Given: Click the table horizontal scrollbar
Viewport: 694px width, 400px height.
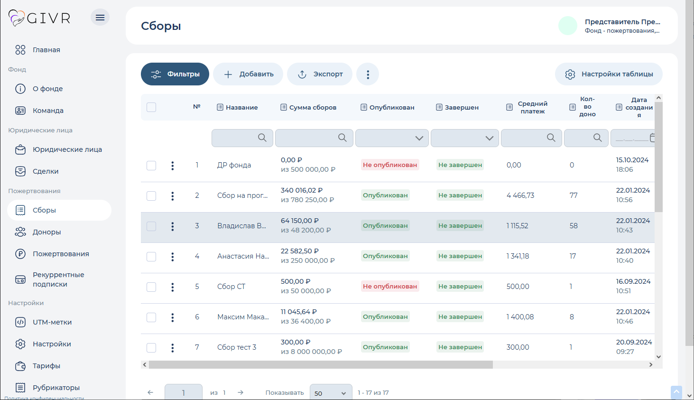Looking at the screenshot, I should 321,364.
